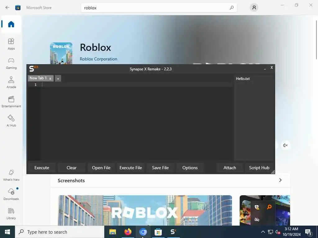Click Execute in Synapse X
This screenshot has width=318, height=238.
[42, 168]
